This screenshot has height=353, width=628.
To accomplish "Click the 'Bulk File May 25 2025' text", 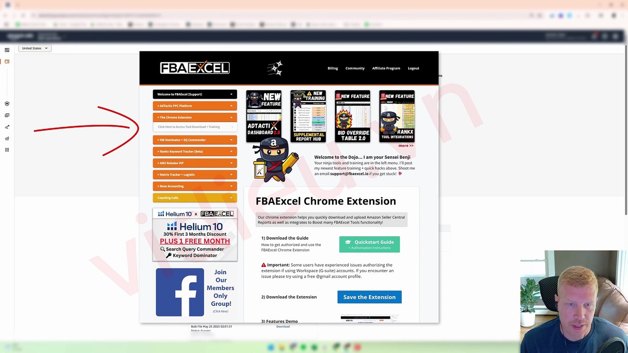I will click(211, 327).
